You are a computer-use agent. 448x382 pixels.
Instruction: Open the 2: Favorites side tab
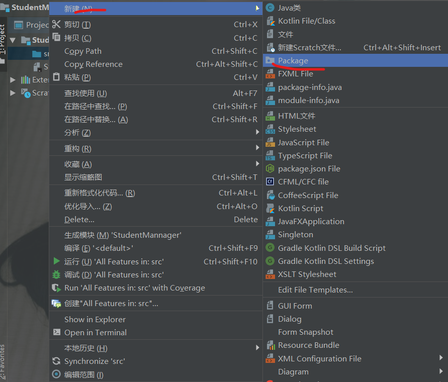[3, 362]
